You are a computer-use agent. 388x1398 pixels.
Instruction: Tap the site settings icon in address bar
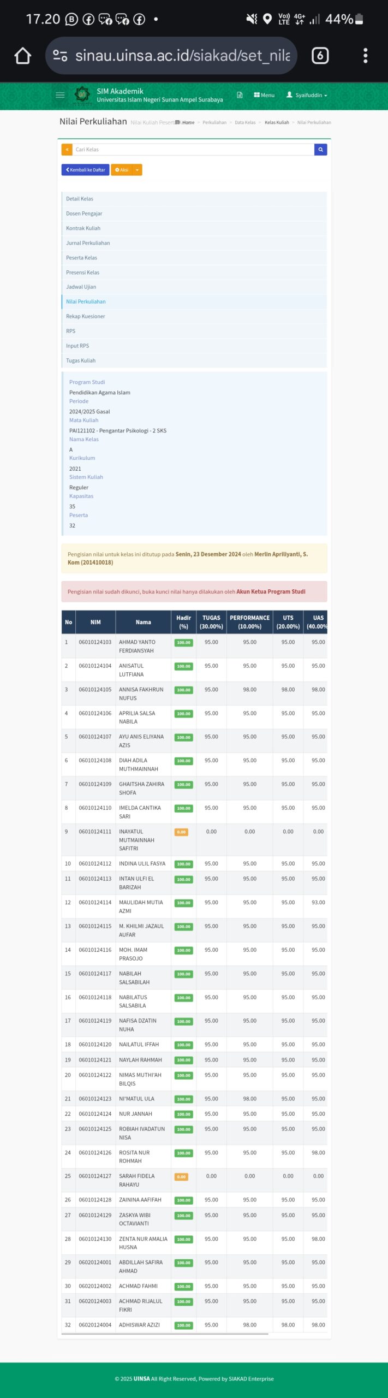click(x=60, y=56)
